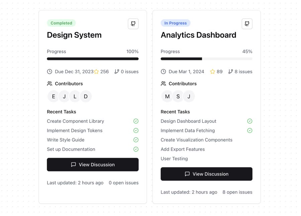Click View Discussion on Analytics Dashboard card
This screenshot has width=301, height=216.
click(207, 174)
